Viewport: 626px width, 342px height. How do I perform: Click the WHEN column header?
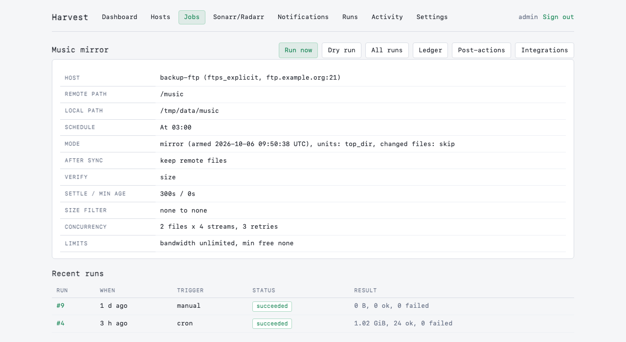tap(108, 290)
